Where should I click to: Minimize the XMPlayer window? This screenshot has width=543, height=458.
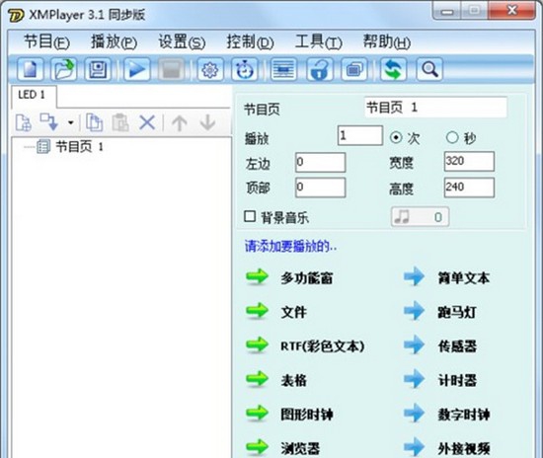coord(447,12)
